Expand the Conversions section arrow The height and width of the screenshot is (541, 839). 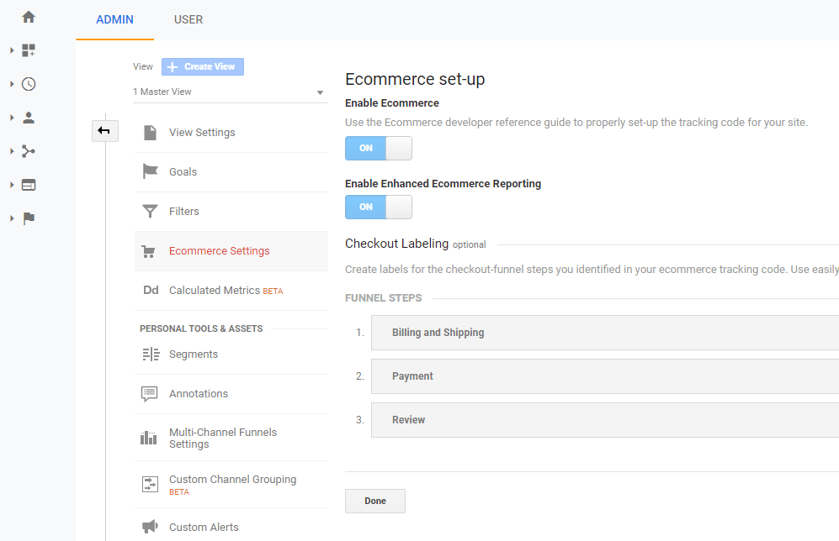(12, 218)
